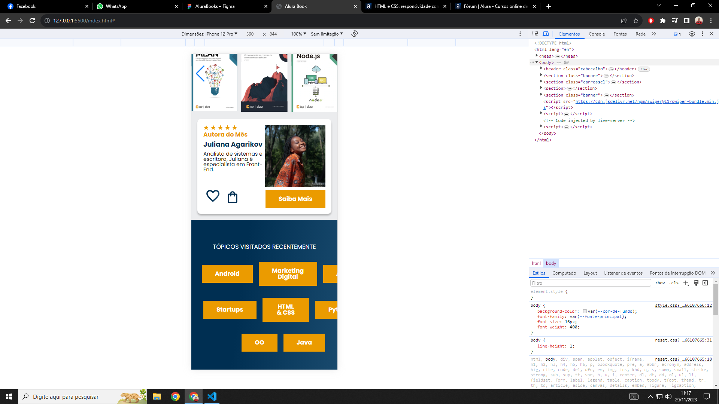Click the Saiba Mais button
This screenshot has height=404, width=719.
[295, 199]
